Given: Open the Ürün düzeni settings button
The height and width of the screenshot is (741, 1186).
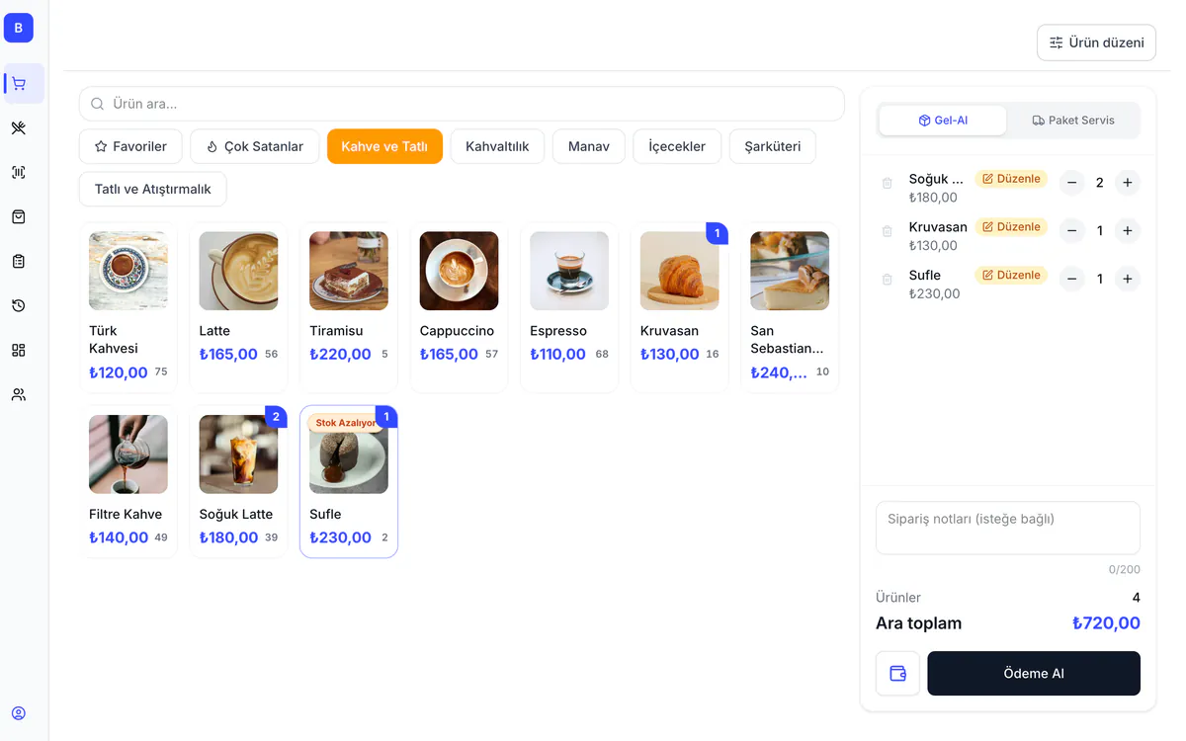Looking at the screenshot, I should tap(1096, 42).
